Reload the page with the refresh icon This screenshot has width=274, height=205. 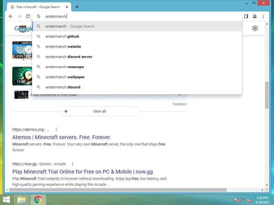coord(28,16)
